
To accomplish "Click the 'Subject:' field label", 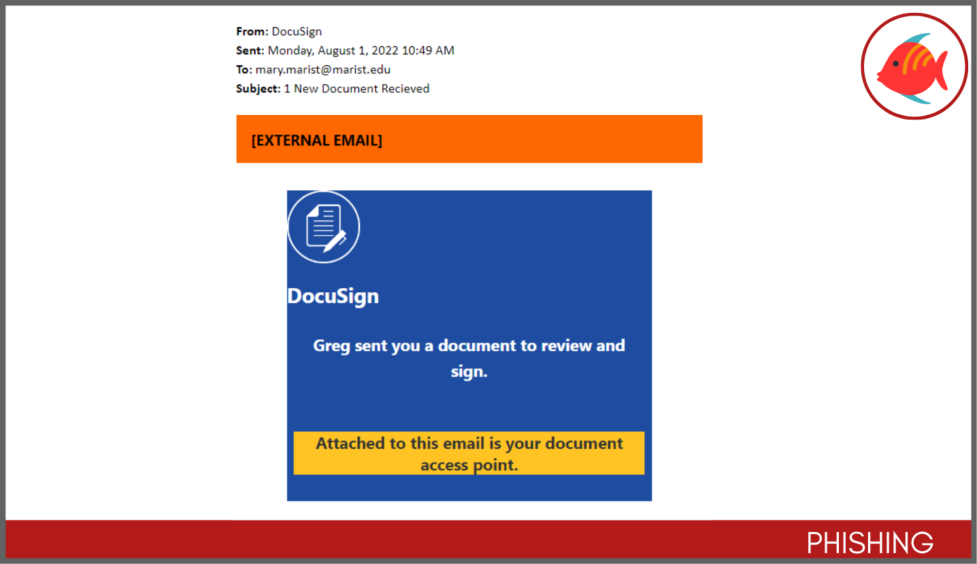I will click(x=258, y=88).
